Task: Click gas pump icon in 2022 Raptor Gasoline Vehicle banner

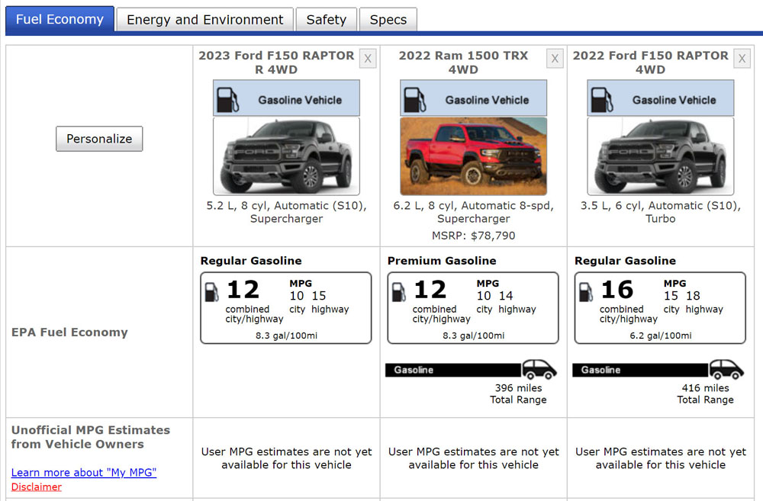Action: click(600, 99)
